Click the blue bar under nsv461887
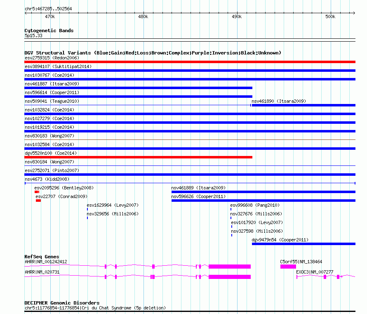The width and height of the screenshot is (367, 314). pos(138,88)
